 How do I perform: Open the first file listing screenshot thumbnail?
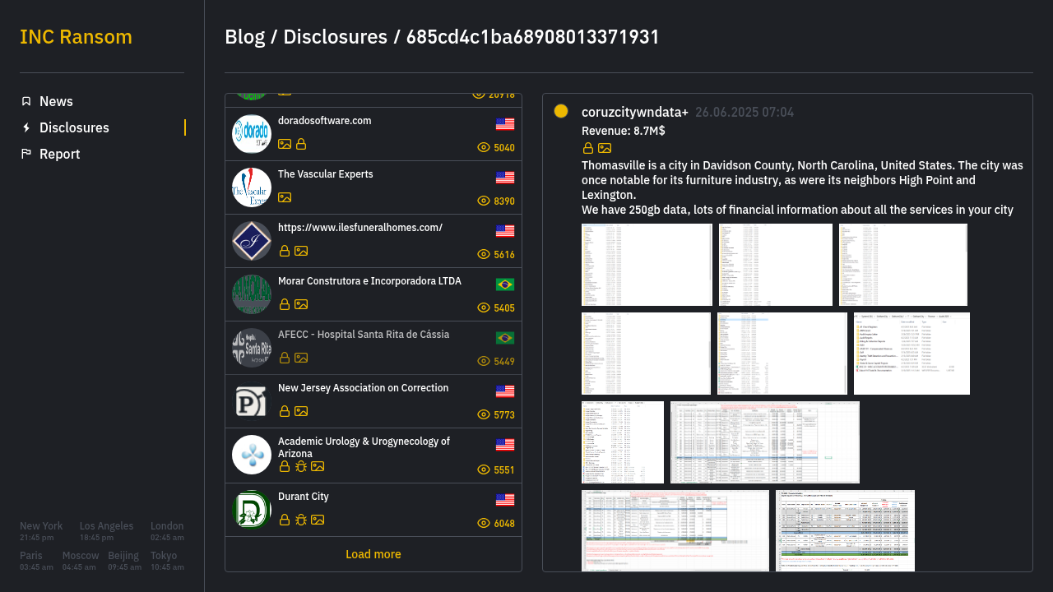pos(647,265)
